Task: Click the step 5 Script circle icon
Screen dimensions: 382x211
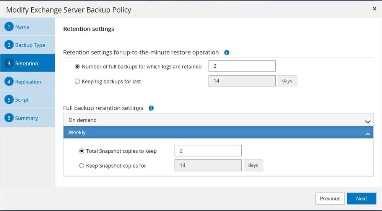Action: point(9,100)
